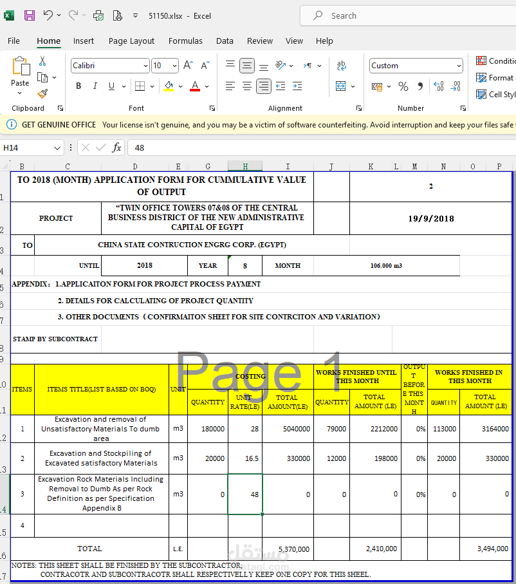
Task: Toggle Top Align
Action: (x=230, y=65)
